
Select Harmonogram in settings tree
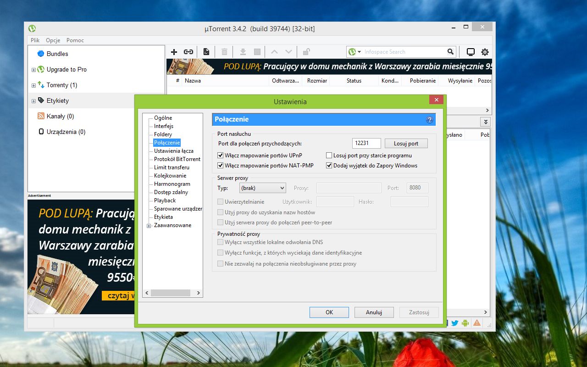172,184
